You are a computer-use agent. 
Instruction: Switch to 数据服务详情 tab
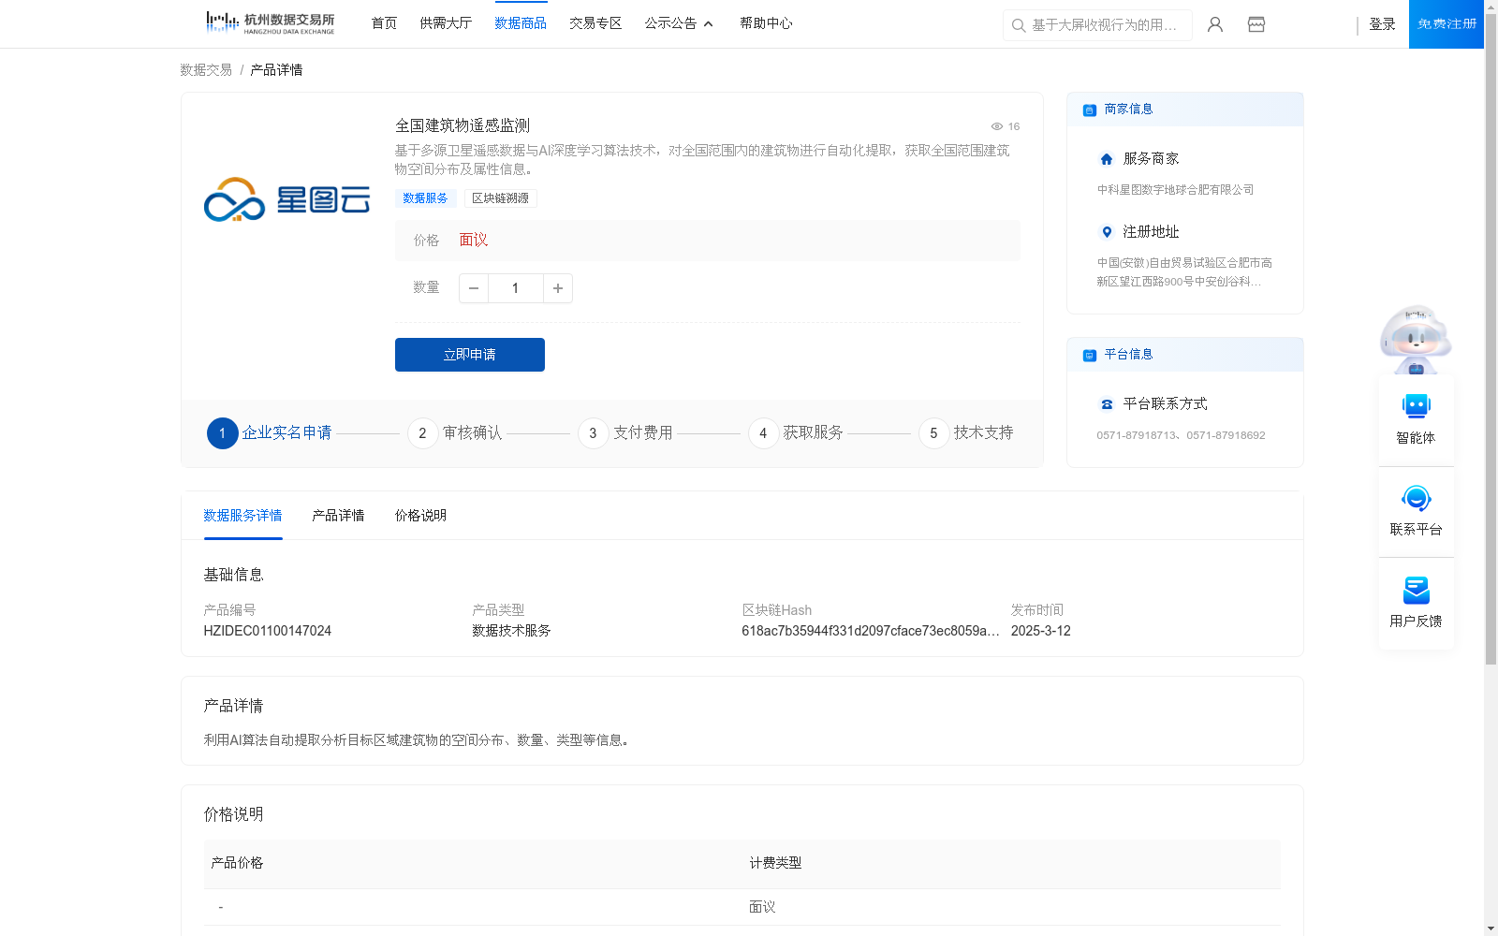click(242, 516)
